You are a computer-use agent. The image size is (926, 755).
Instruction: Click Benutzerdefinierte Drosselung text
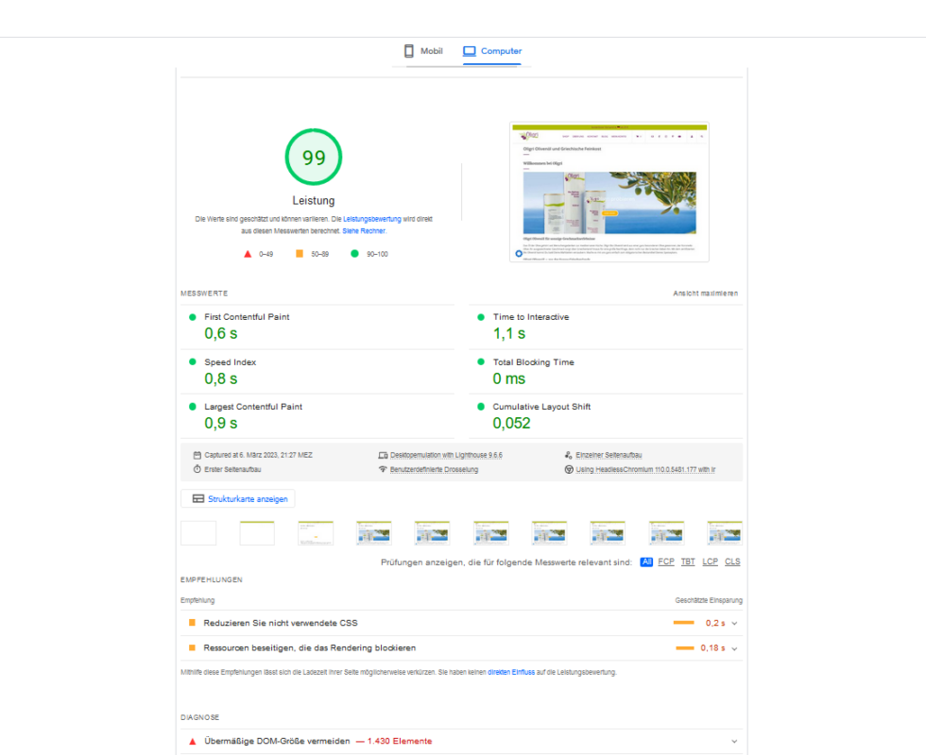tap(434, 470)
